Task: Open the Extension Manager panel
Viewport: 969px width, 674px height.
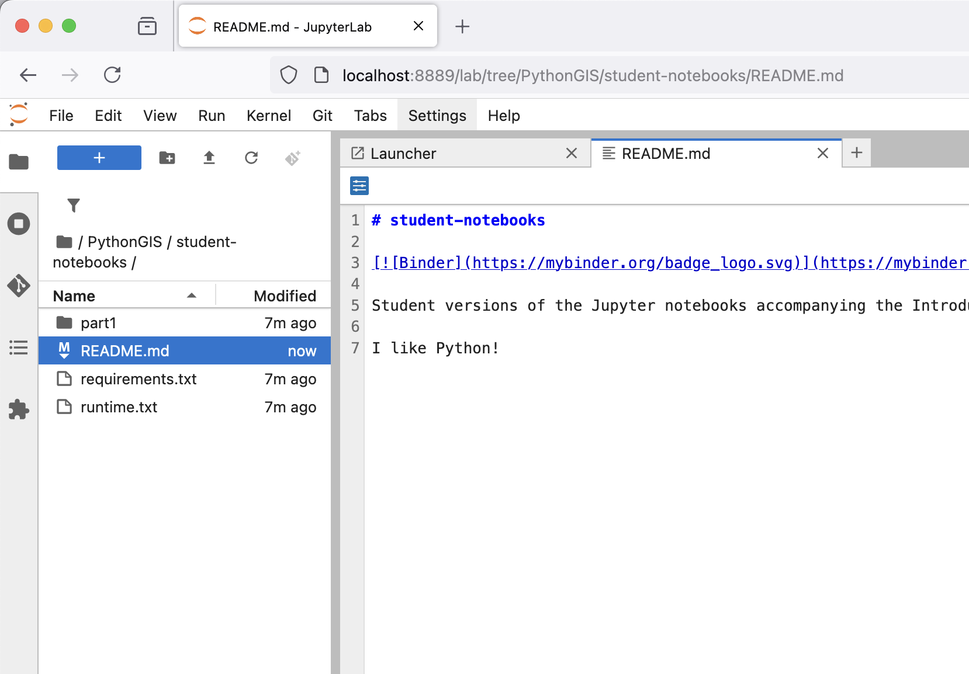Action: pos(19,409)
